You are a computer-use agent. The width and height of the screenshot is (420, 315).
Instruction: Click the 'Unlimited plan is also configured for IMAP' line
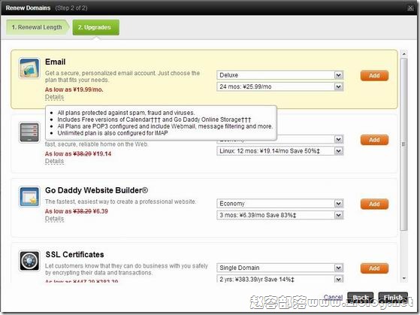113,133
